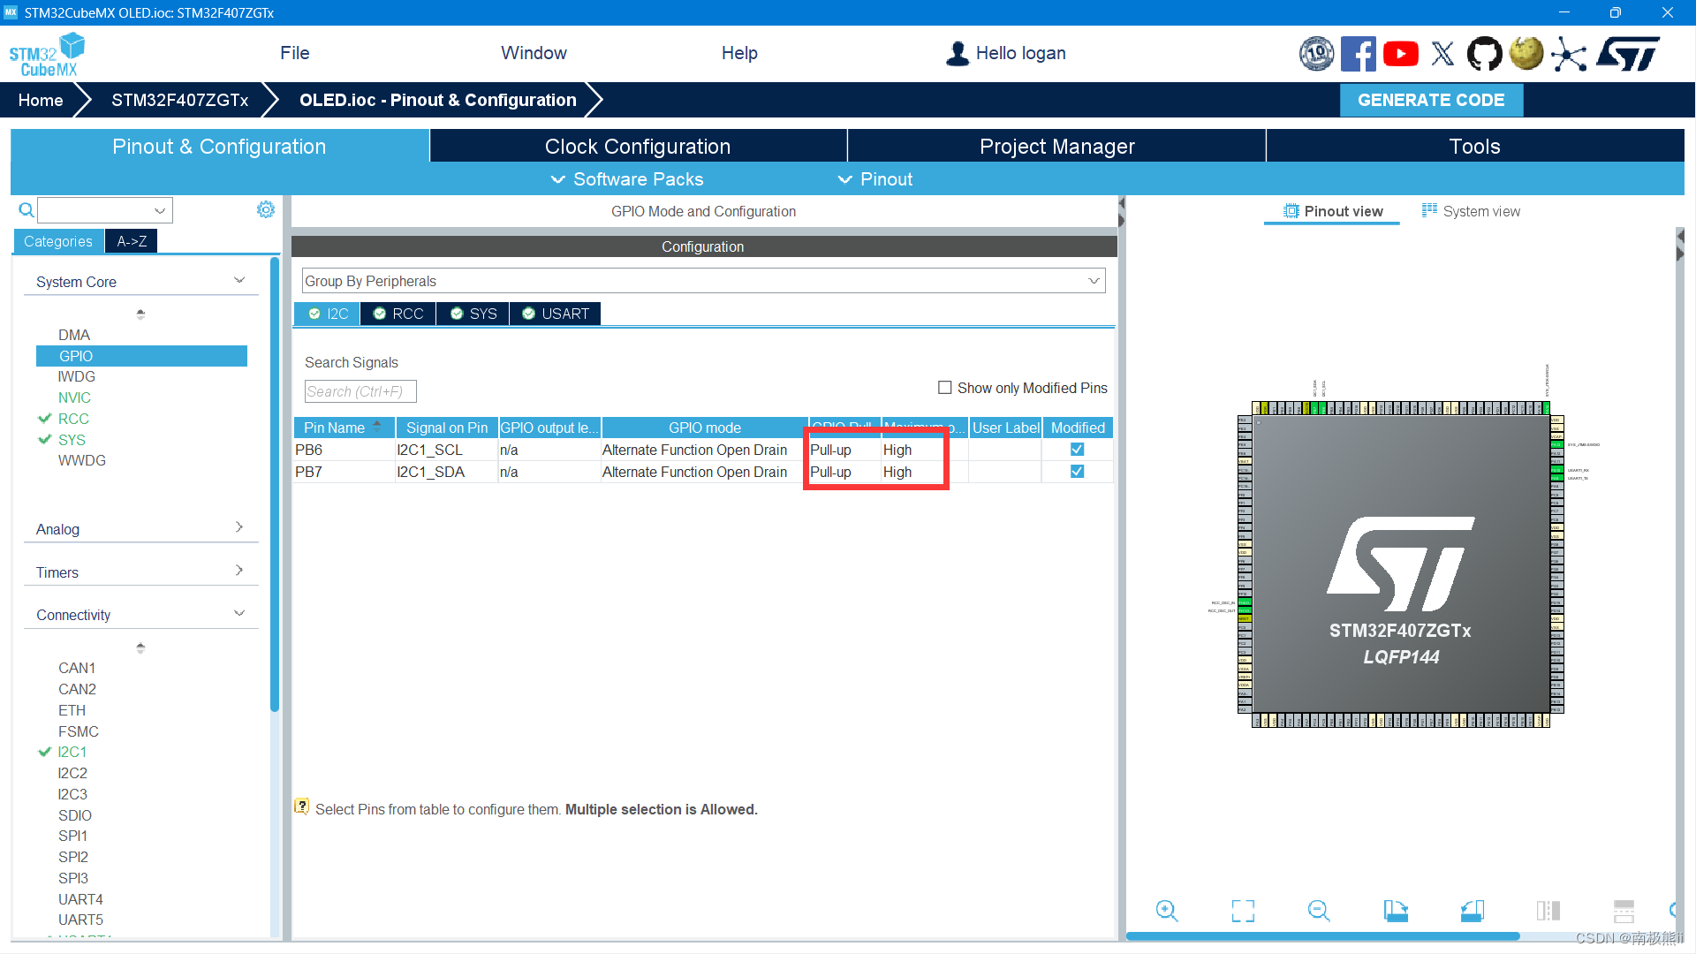Click the GENERATE CODE button
Viewport: 1696px width, 954px height.
coord(1431,100)
